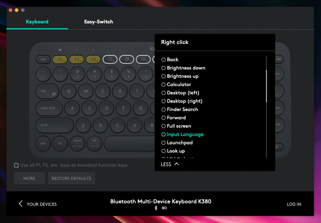Click the tab key on keyboard image
The image size is (321, 223).
(x=47, y=91)
